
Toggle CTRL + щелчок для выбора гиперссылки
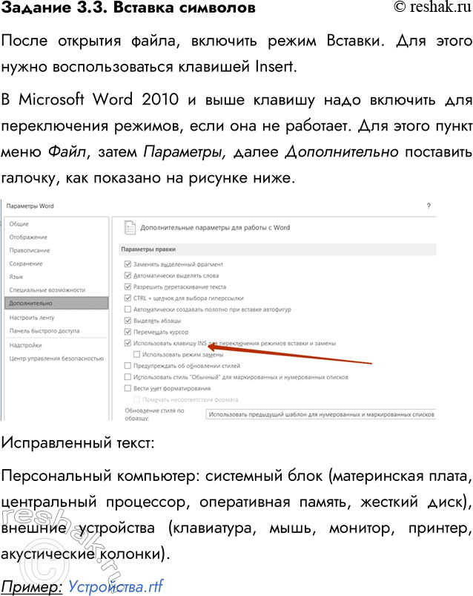128,298
